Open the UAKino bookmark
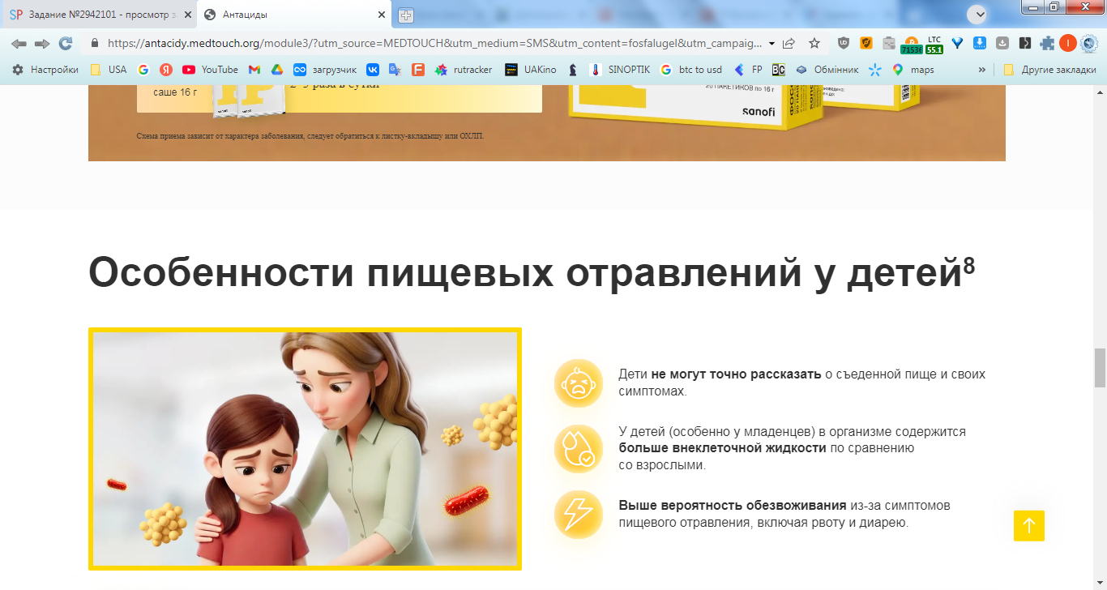Viewport: 1107px width, 590px height. 531,70
